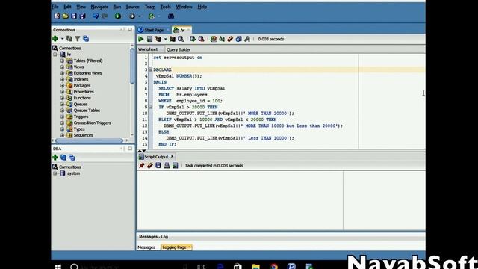The width and height of the screenshot is (478, 269).
Task: Click the Refresh icon in DBA panel toolbar
Action: pos(63,158)
